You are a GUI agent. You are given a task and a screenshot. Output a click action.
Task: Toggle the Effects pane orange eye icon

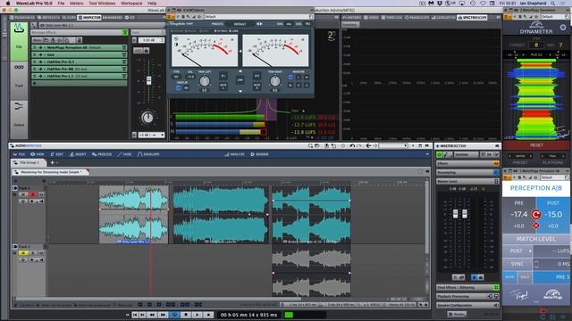coord(496,164)
